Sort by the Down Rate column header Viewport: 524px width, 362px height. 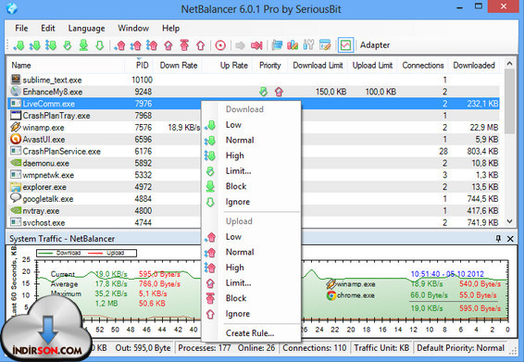pyautogui.click(x=179, y=65)
